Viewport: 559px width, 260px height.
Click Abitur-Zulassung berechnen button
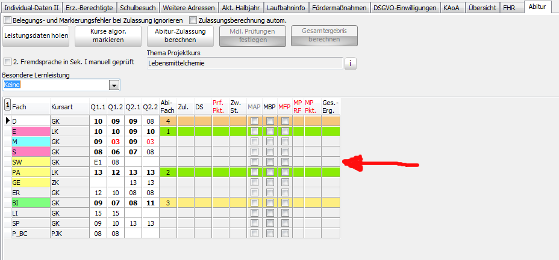coord(180,36)
